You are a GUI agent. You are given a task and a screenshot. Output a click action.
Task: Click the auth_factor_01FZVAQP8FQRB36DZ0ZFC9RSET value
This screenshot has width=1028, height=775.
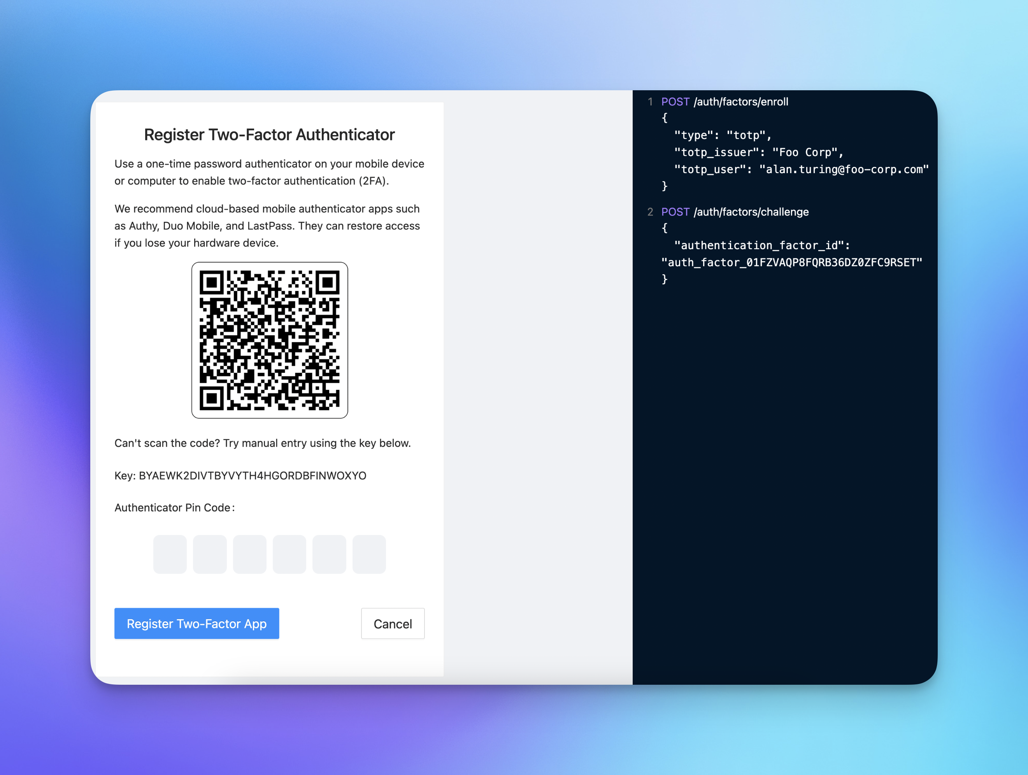pyautogui.click(x=791, y=263)
